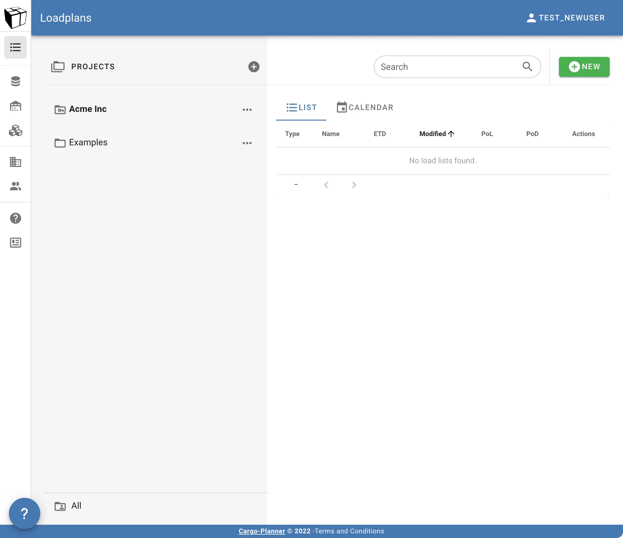Open the warehouse sidebar icon

(x=15, y=106)
